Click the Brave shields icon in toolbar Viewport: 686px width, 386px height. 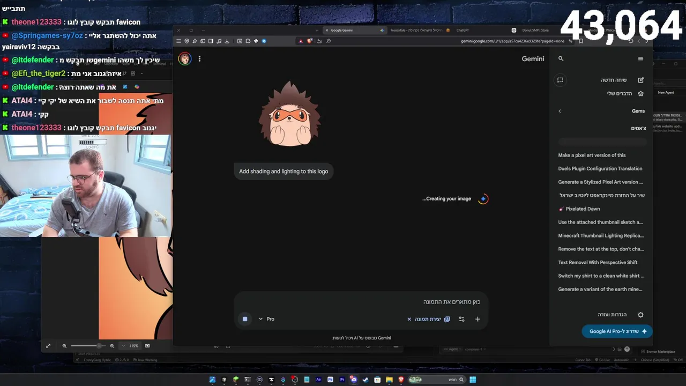pos(309,41)
